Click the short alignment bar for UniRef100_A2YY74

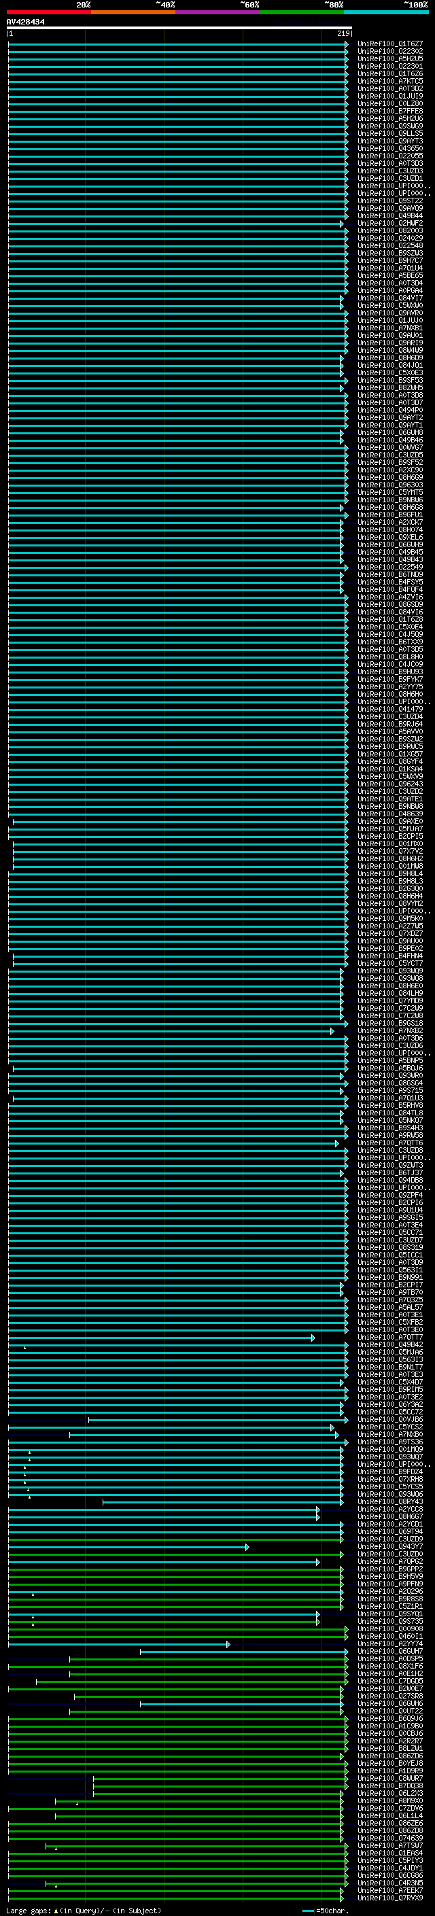[x=119, y=1643]
